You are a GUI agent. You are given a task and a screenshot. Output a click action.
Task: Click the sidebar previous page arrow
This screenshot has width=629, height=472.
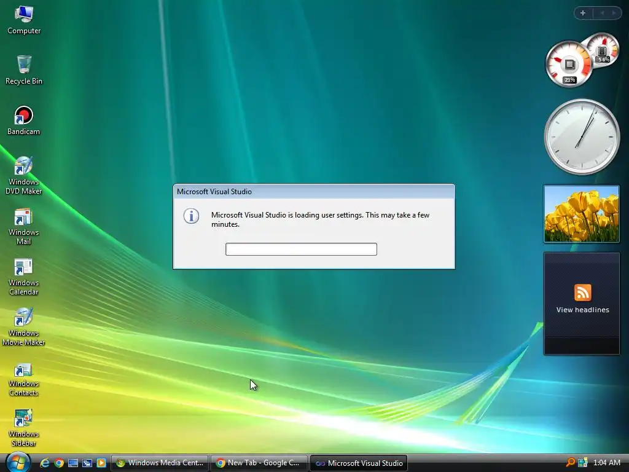[x=602, y=13]
